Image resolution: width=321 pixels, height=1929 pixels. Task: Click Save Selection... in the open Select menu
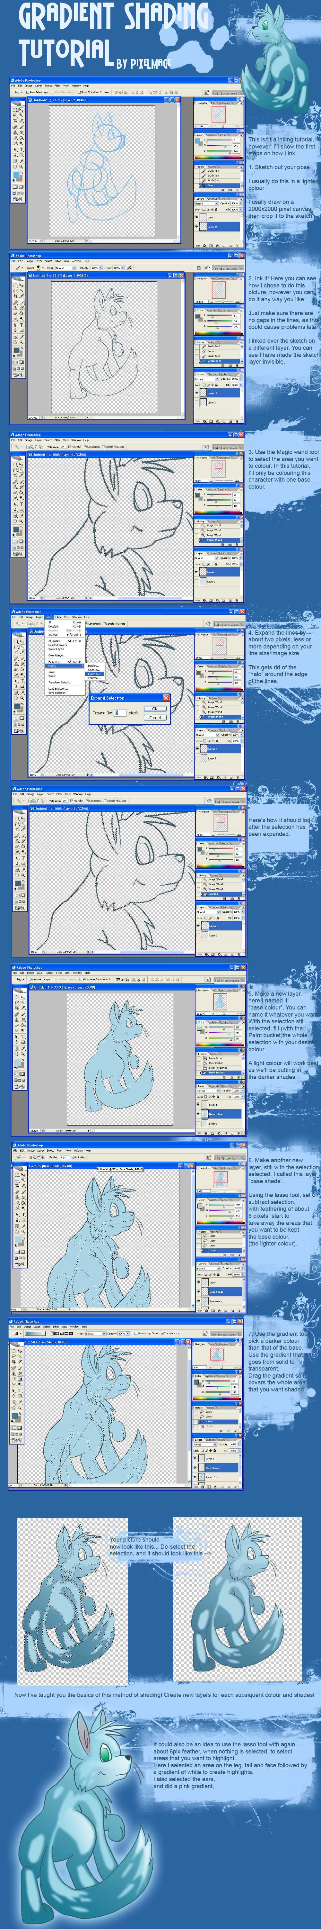(66, 693)
